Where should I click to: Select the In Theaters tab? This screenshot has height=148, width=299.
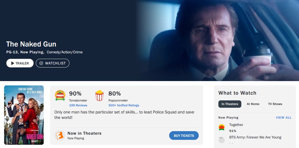230,104
